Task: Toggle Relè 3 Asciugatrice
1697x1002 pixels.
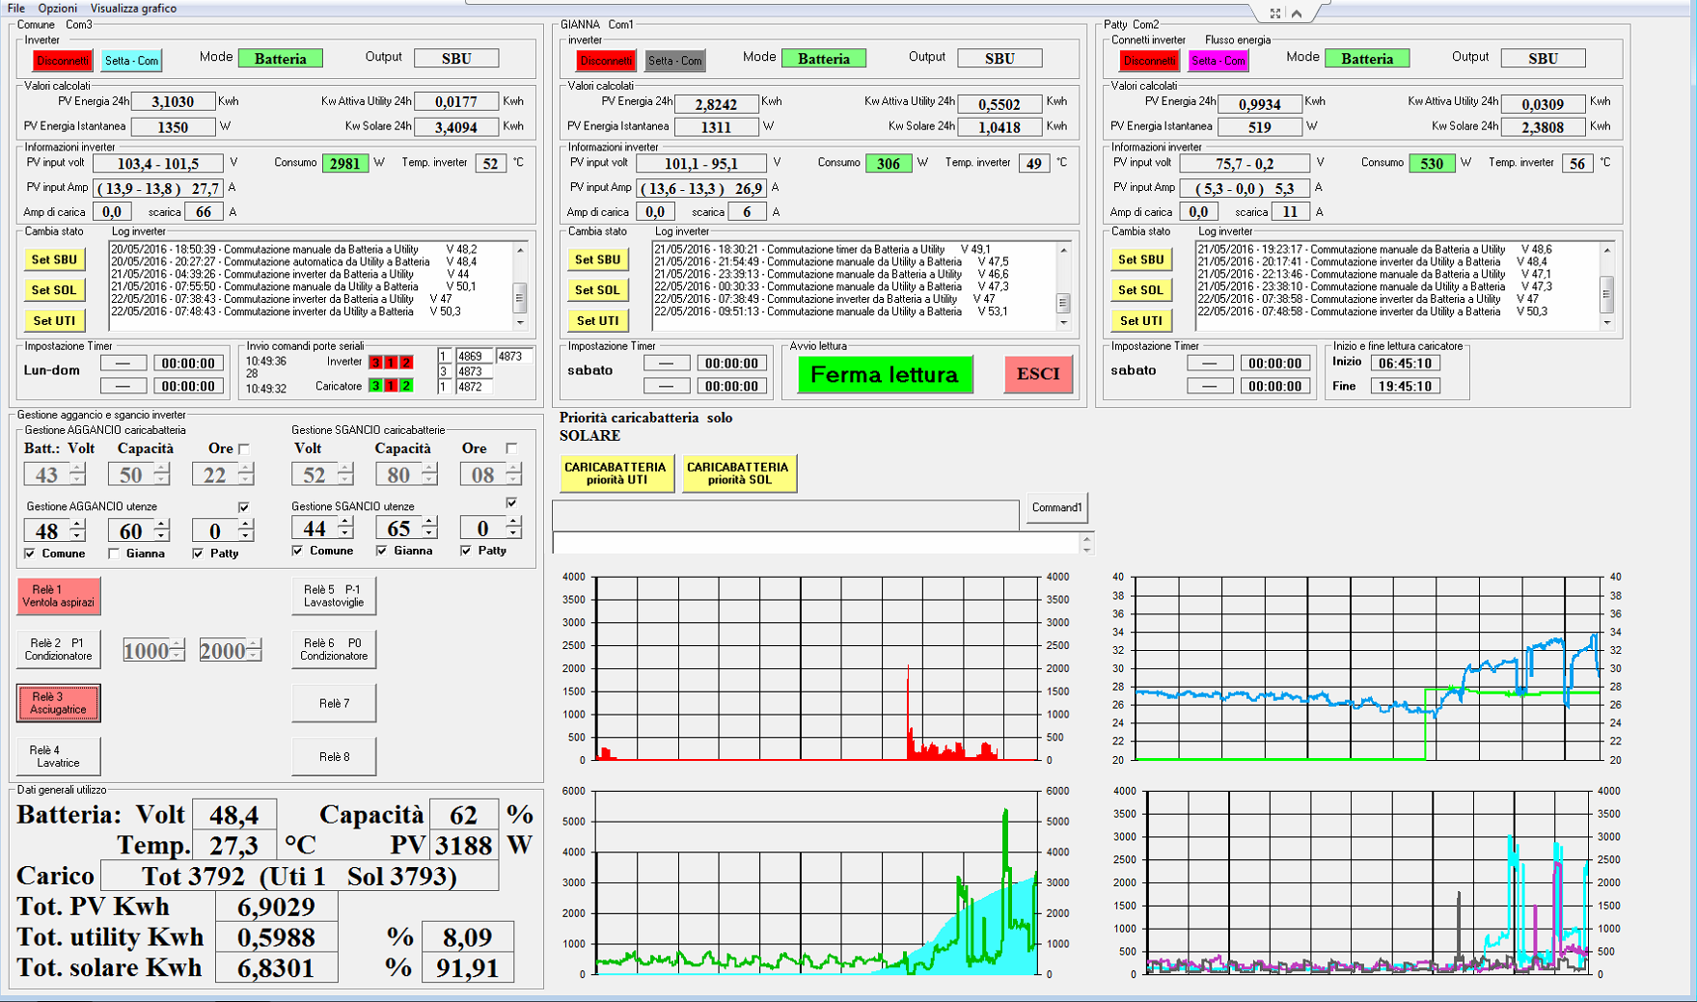Action: point(59,703)
